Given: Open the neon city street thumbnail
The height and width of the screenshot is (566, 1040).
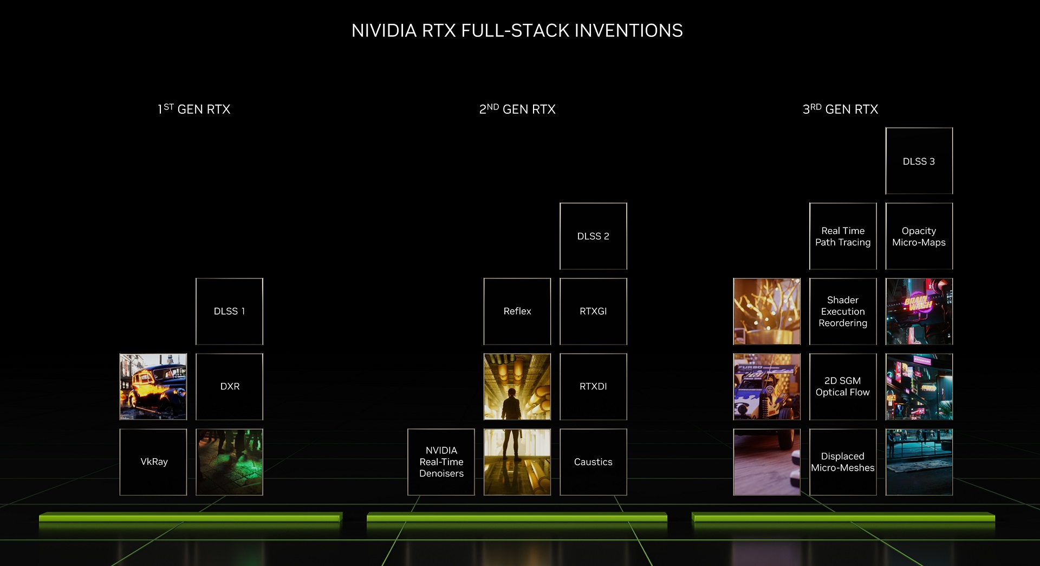Looking at the screenshot, I should coord(919,387).
